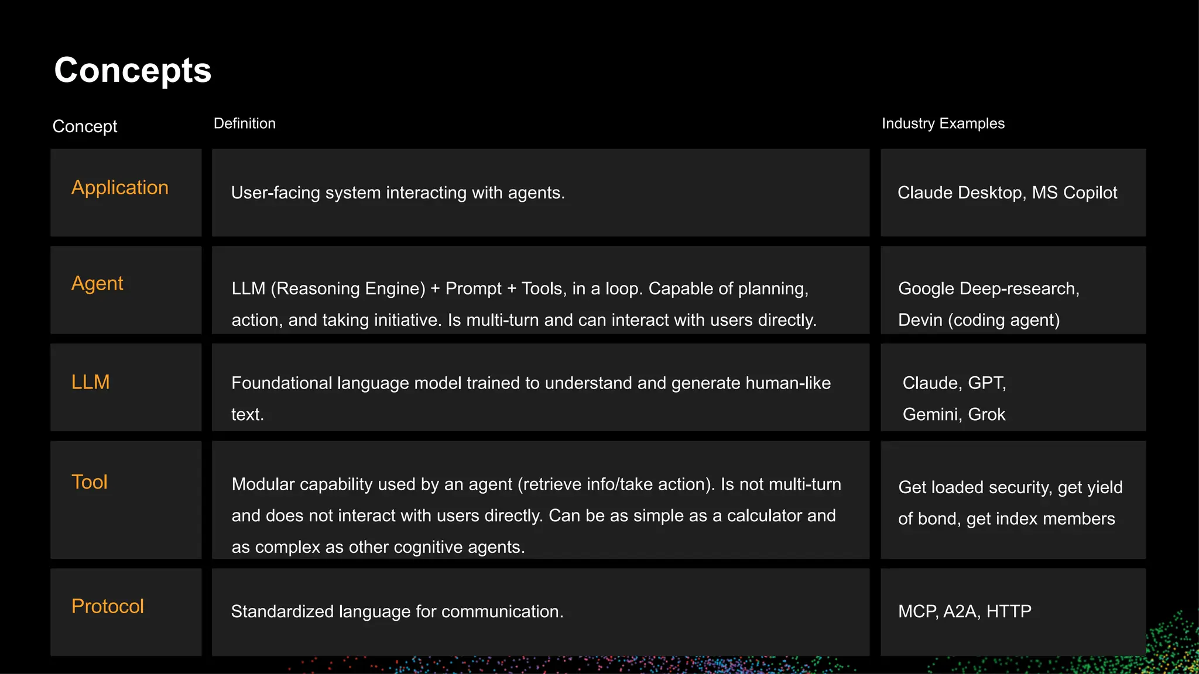Viewport: 1199px width, 674px height.
Task: Select the orange "Protocol" concept label
Action: point(107,606)
